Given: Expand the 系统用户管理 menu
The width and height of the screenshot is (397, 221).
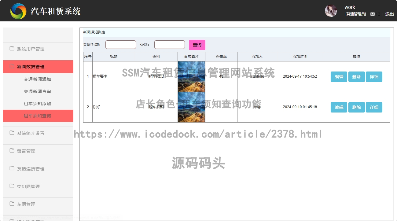Looking at the screenshot, I should tap(38, 49).
